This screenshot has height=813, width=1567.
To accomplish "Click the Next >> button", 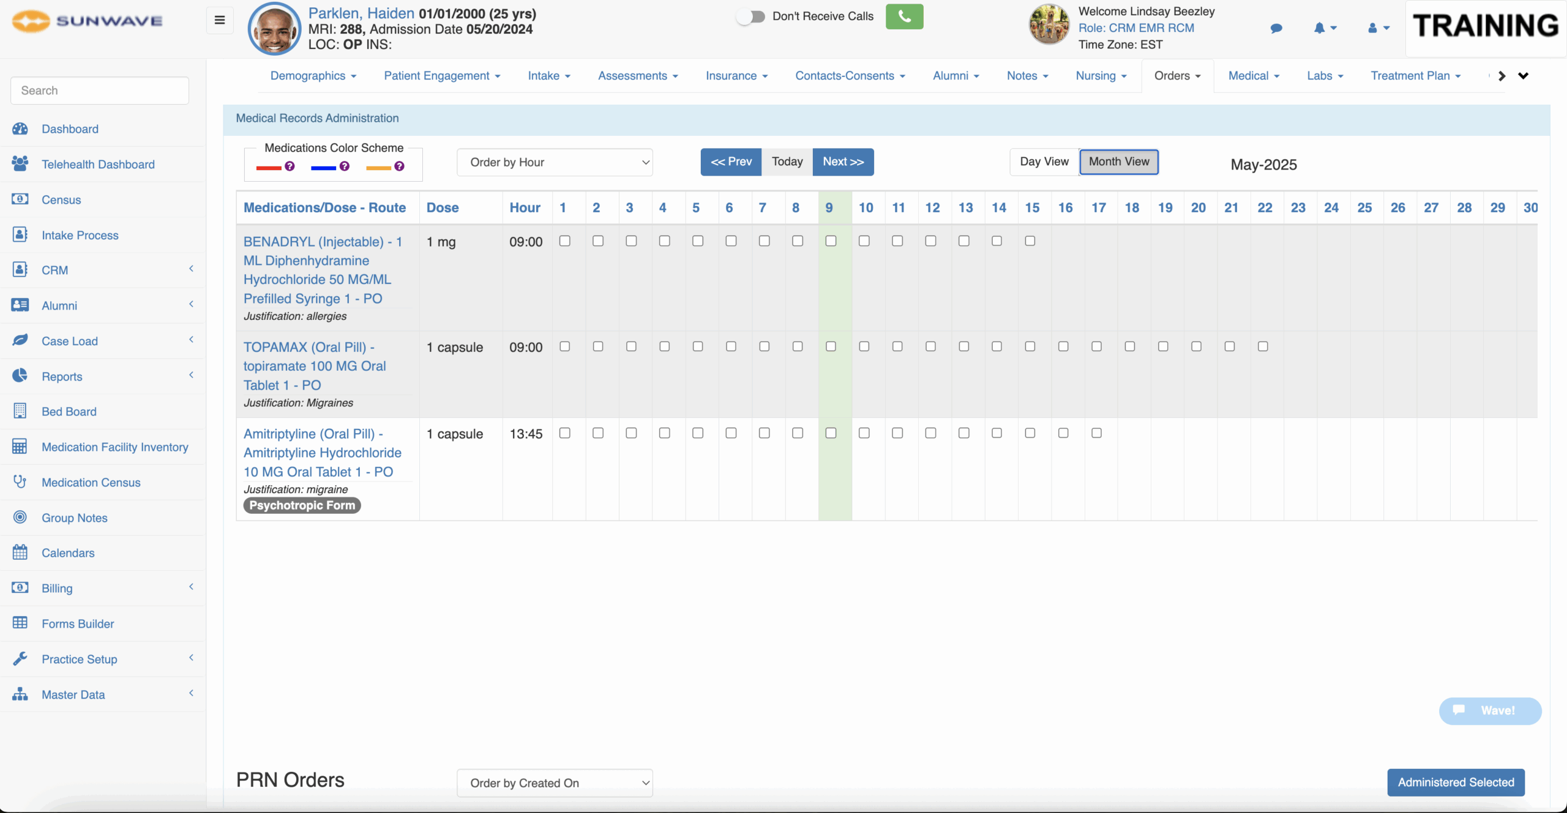I will 843,162.
